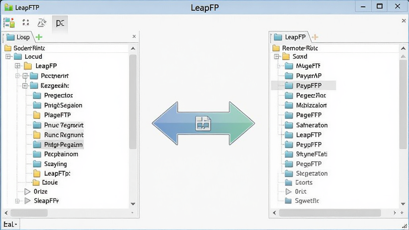Select the Seayling folder
409x230 pixels.
[50, 164]
